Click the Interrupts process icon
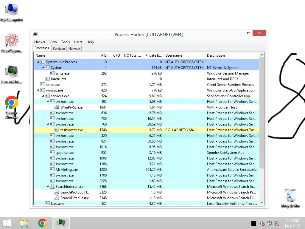 (x=47, y=79)
